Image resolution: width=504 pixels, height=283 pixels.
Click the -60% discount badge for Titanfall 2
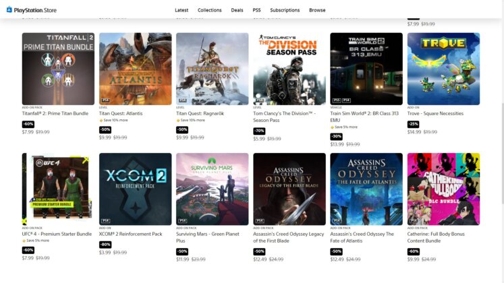tap(28, 124)
